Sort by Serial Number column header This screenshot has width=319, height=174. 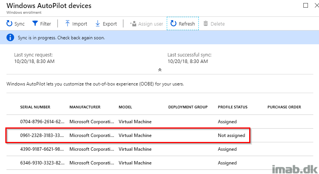[35, 107]
